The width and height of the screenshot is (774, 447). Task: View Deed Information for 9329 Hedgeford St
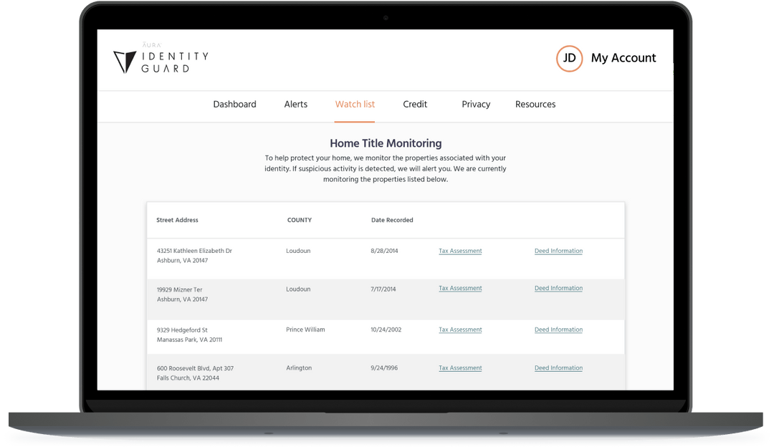558,330
